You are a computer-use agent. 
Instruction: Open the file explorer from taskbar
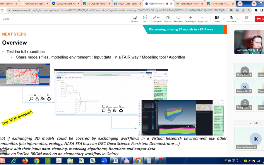70,161
